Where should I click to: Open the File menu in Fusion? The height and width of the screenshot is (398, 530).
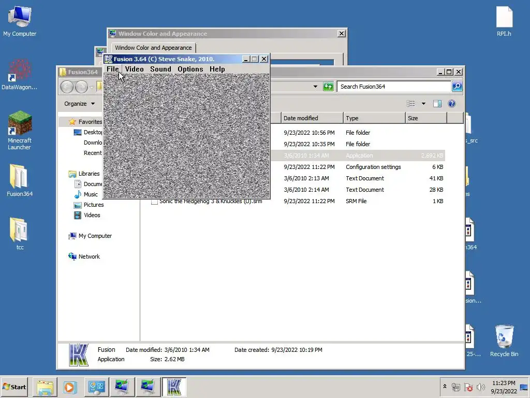click(112, 69)
